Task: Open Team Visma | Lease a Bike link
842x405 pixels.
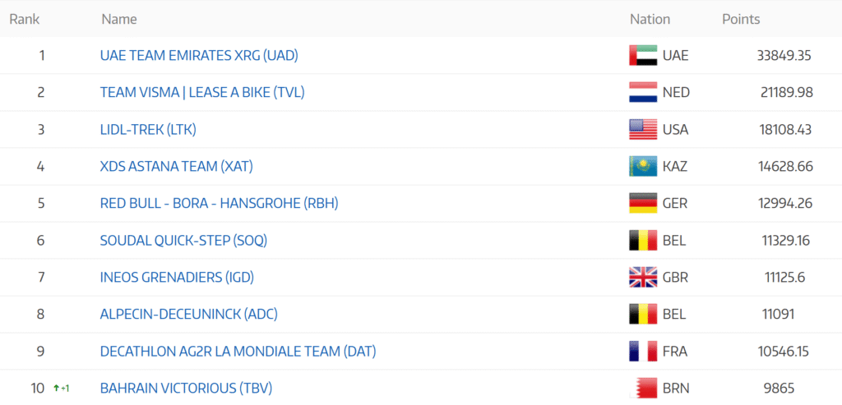Action: (202, 93)
